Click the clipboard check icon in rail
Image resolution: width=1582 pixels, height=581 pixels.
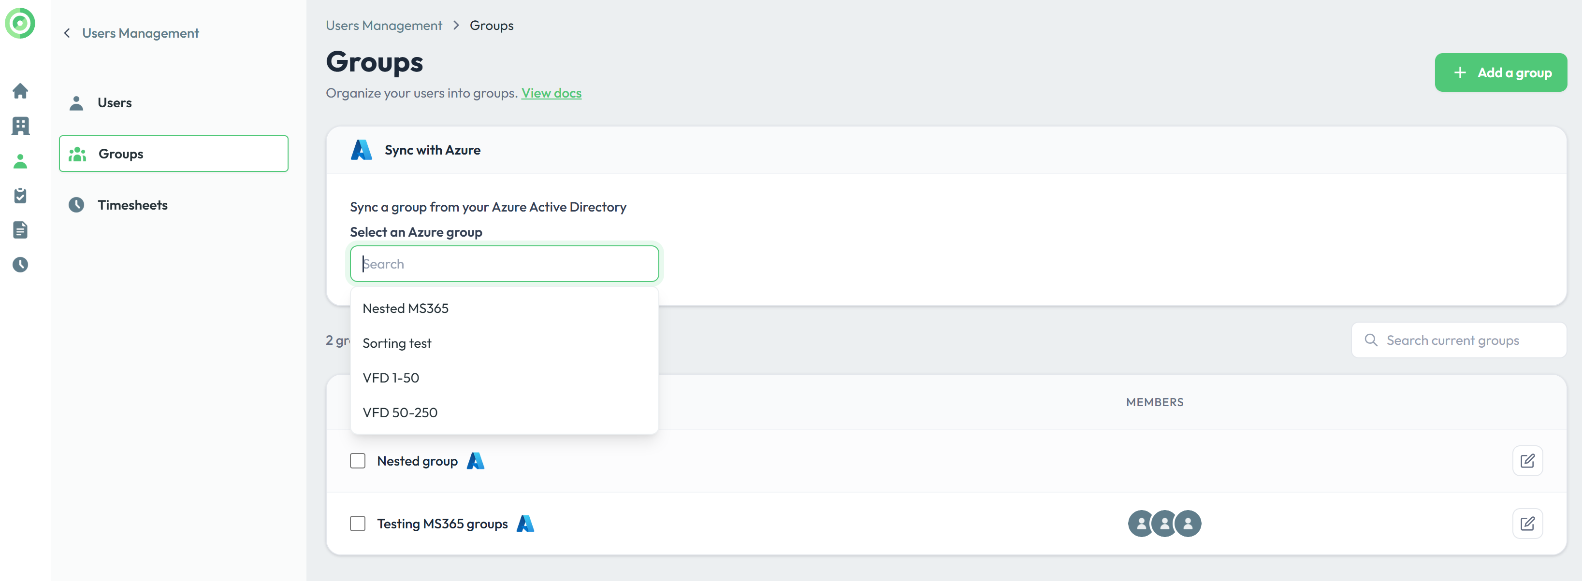(x=20, y=196)
